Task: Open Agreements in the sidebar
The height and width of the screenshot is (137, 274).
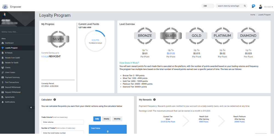Action: coord(10,97)
